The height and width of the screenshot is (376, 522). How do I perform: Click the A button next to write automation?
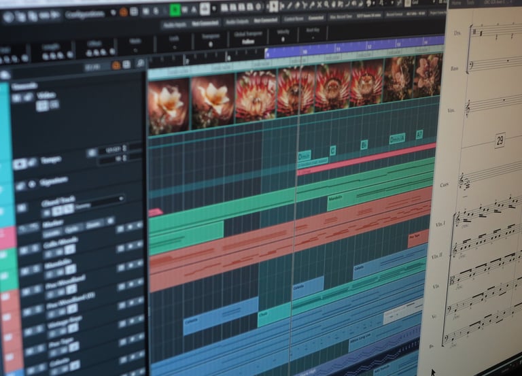(x=194, y=10)
